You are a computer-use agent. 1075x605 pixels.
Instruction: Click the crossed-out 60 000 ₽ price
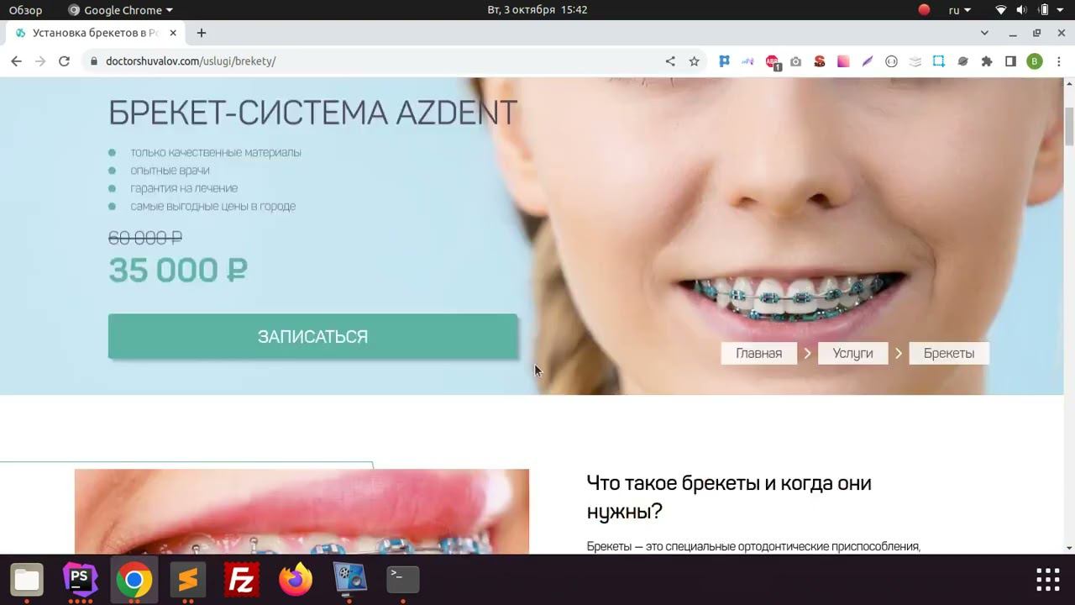(x=145, y=238)
